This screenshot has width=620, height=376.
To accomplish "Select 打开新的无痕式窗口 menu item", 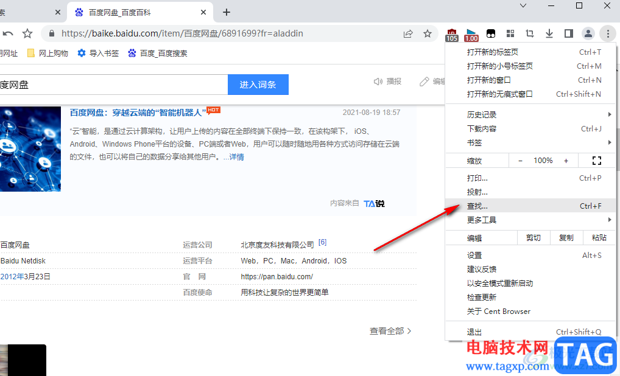I will [530, 94].
